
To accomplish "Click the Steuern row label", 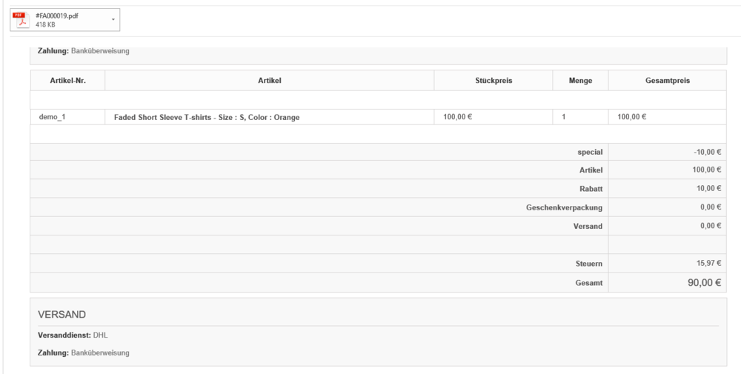I will point(589,264).
